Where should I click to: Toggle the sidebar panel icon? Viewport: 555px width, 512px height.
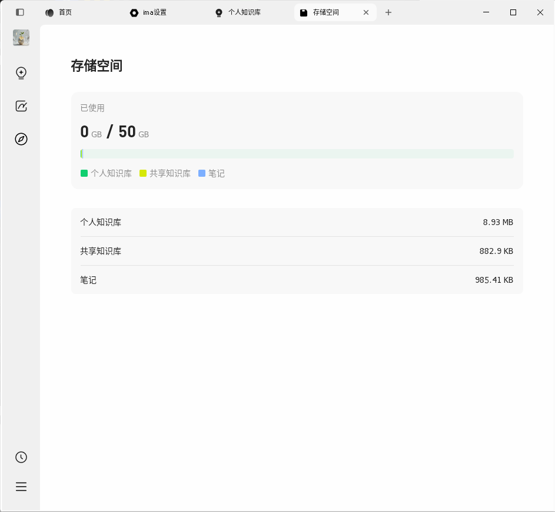pos(20,12)
